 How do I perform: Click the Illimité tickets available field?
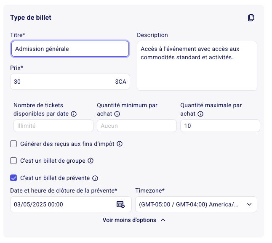(x=53, y=126)
